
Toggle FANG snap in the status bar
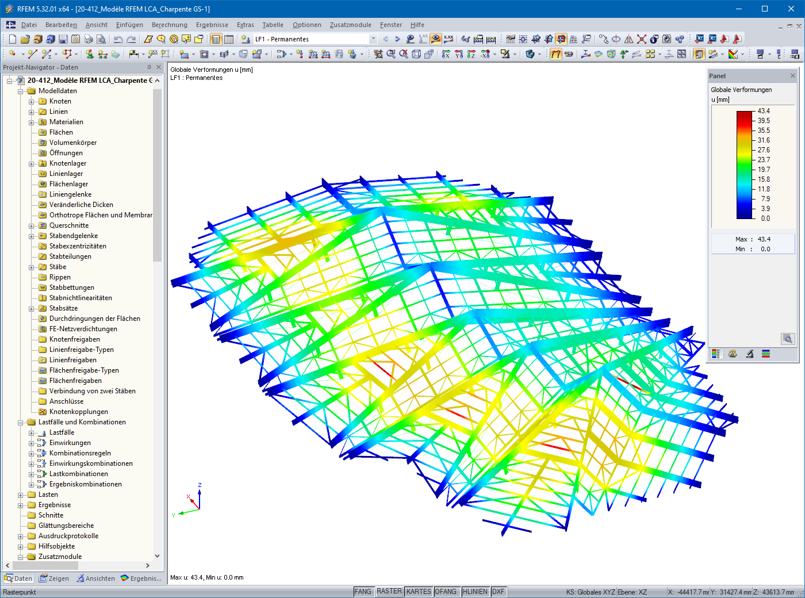point(363,592)
